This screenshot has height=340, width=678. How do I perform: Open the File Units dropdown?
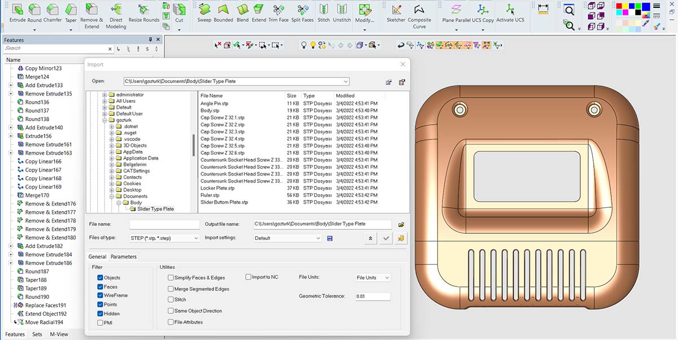point(372,278)
